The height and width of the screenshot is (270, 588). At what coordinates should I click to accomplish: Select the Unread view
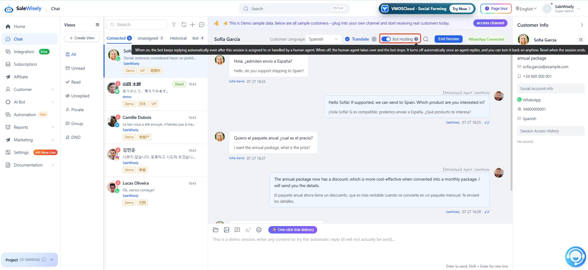point(75,68)
